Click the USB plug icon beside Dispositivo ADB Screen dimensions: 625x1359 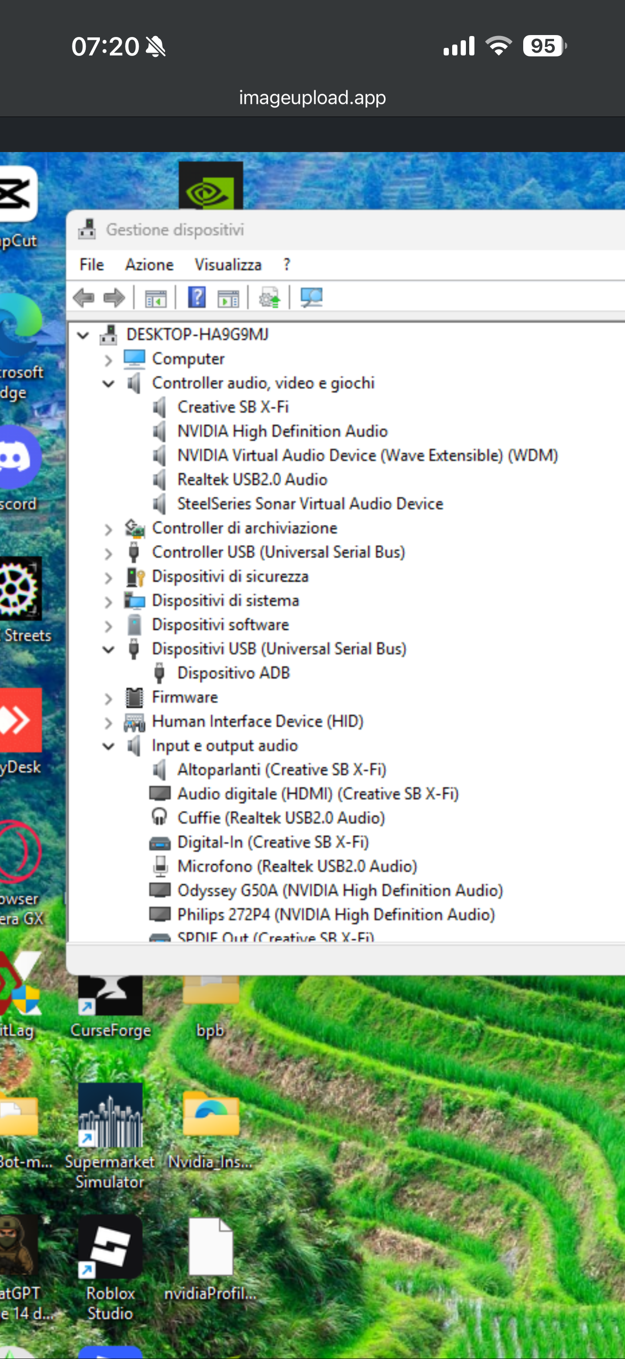pos(159,673)
